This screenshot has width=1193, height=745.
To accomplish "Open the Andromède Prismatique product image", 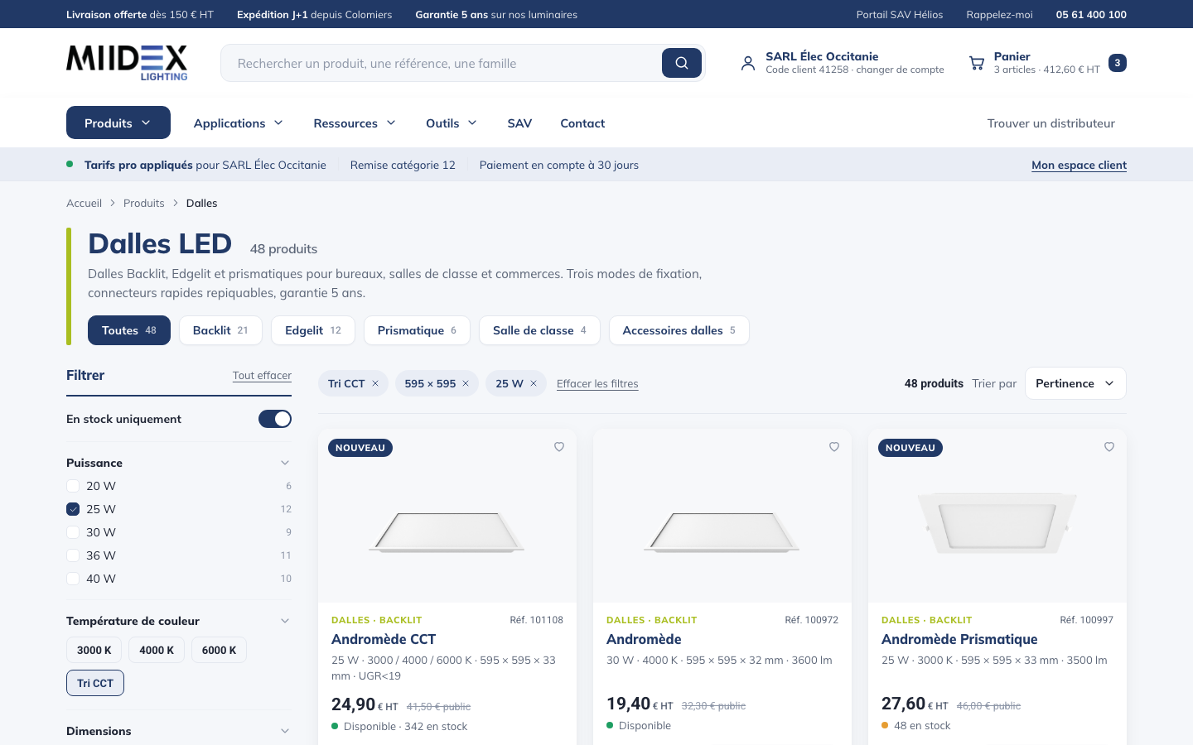I will click(997, 516).
